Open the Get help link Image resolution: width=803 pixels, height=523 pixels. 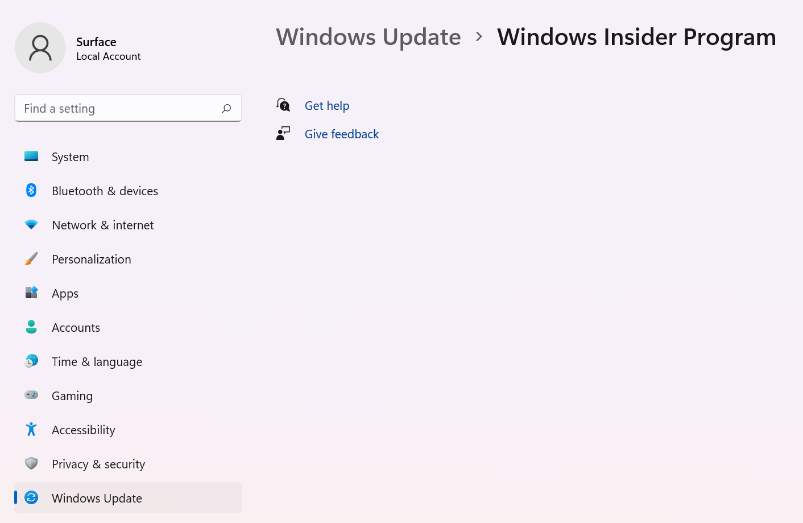pyautogui.click(x=327, y=106)
